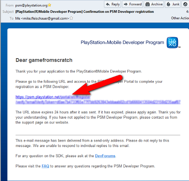
Task: Click the Reply button
Action: pos(112,4)
